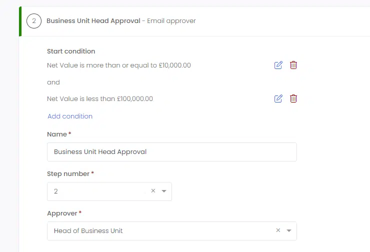Focus the Name input field
This screenshot has height=252, width=370.
(172, 152)
